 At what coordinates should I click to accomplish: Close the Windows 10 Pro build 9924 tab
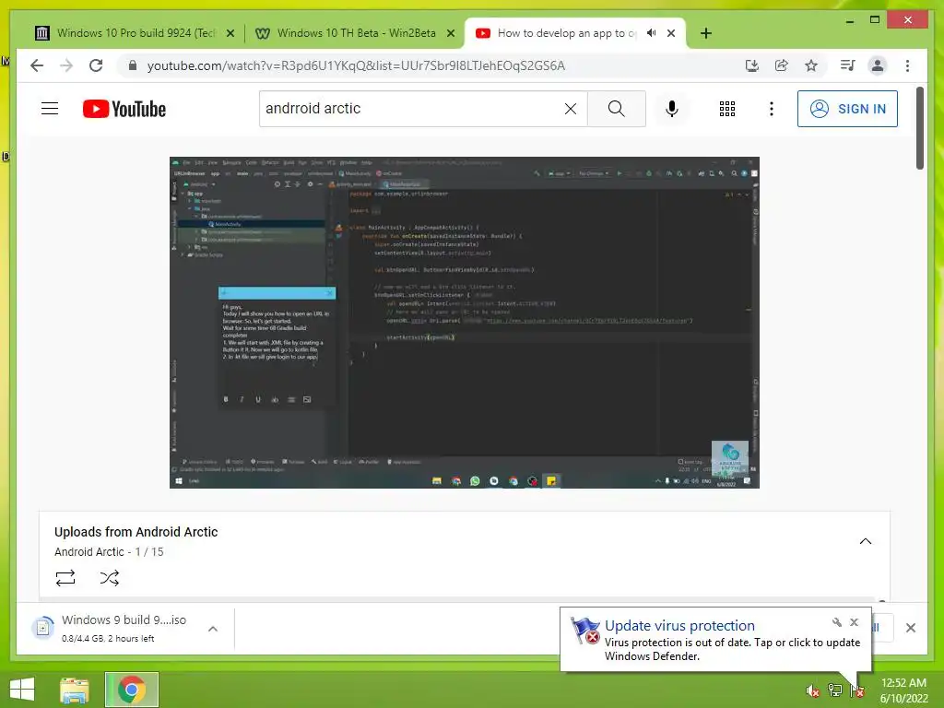[230, 33]
